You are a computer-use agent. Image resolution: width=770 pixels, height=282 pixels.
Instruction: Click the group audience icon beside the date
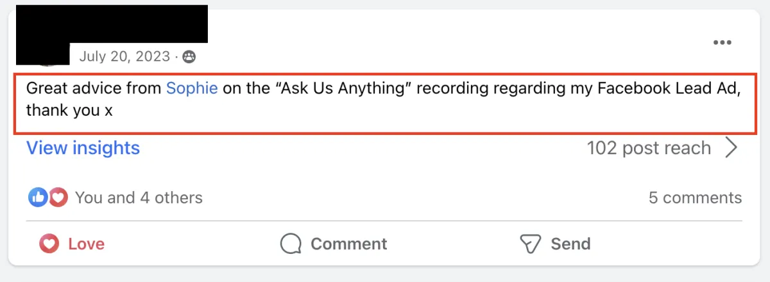tap(189, 57)
